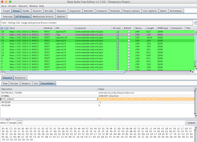This screenshot has height=142, width=197.
Task: Select history row 17 with /log URL
Action: (x=97, y=35)
